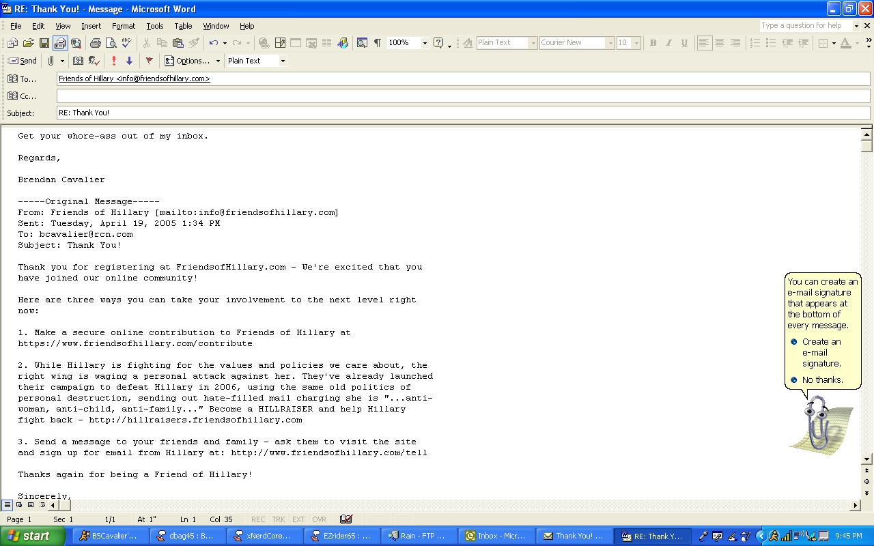Open message Options button

[188, 61]
